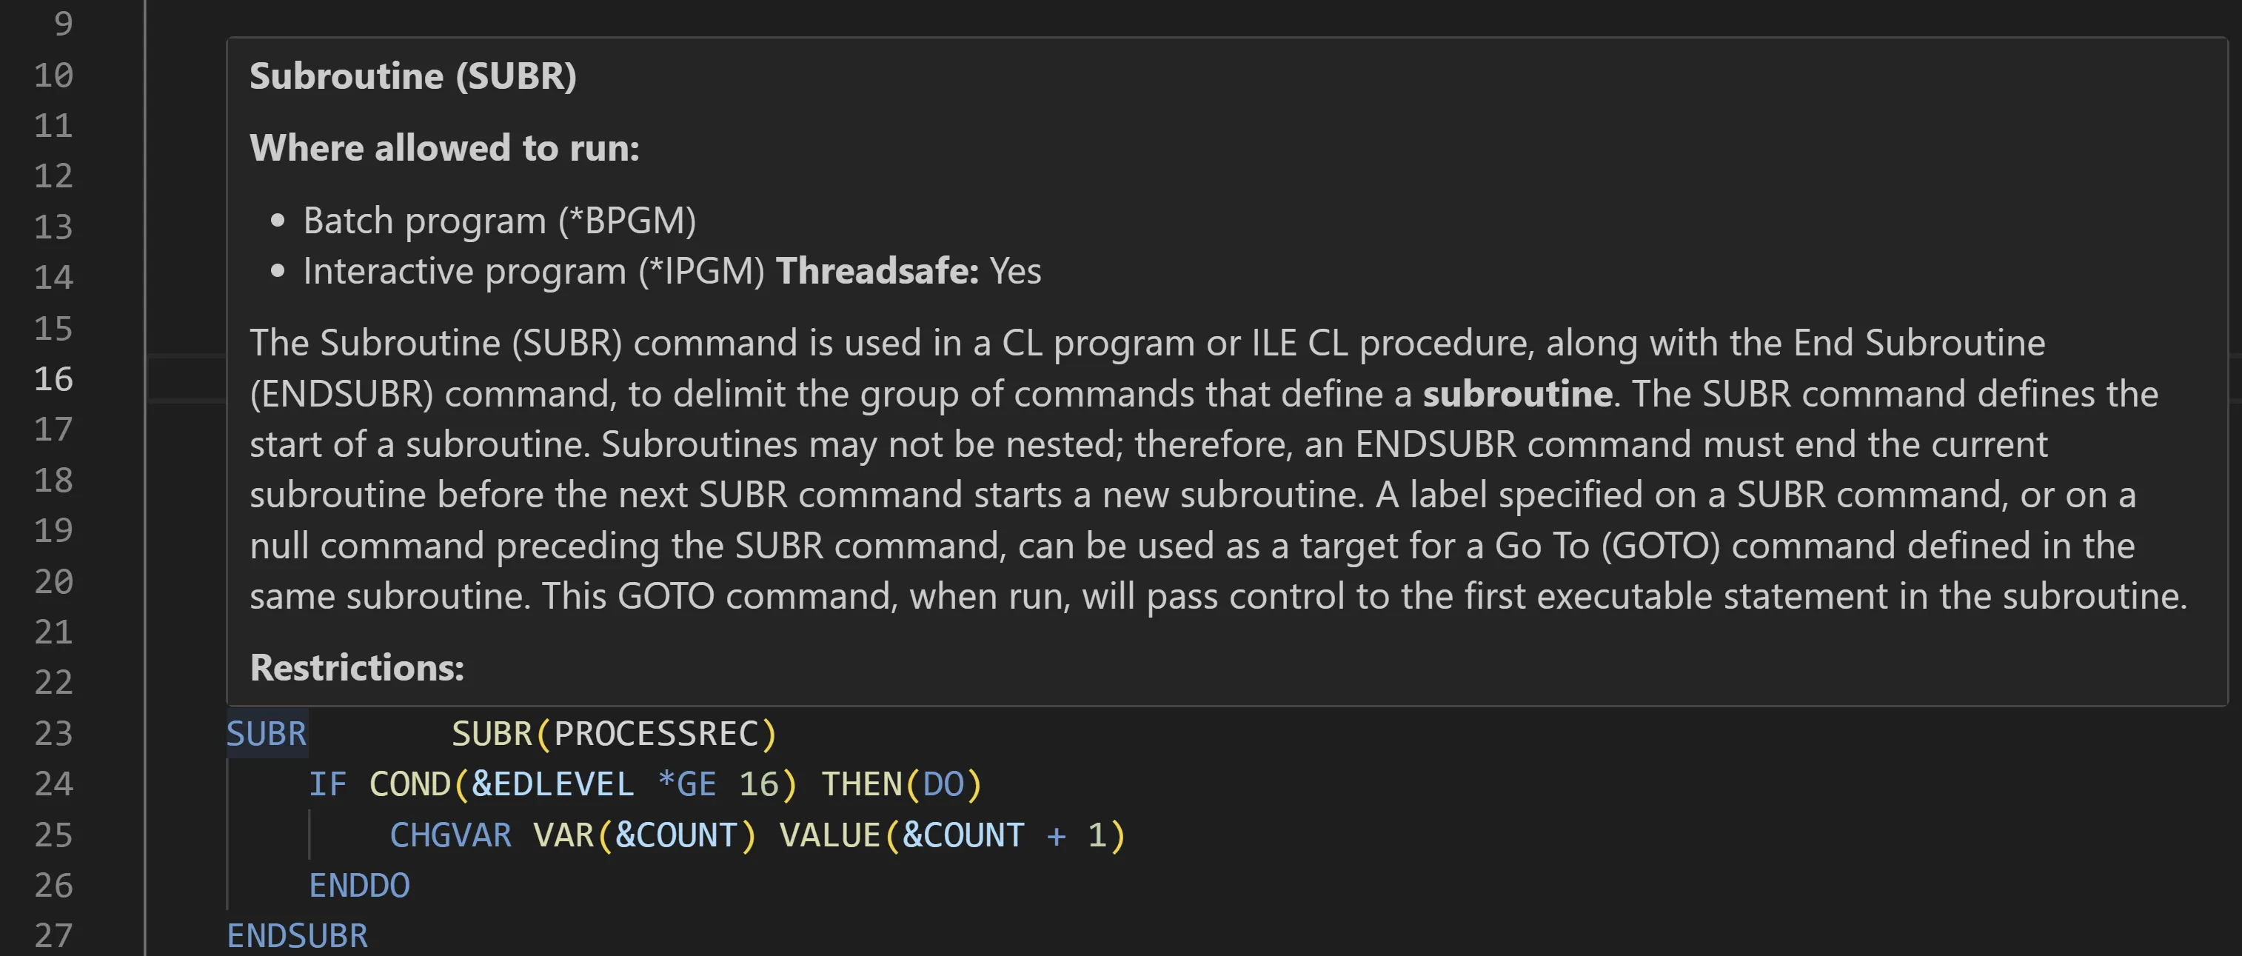Click the ENDSUBR keyword on line 27
2242x956 pixels.
297,936
